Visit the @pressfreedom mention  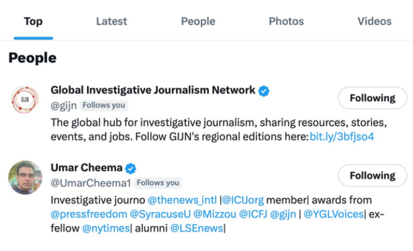[x=82, y=214]
